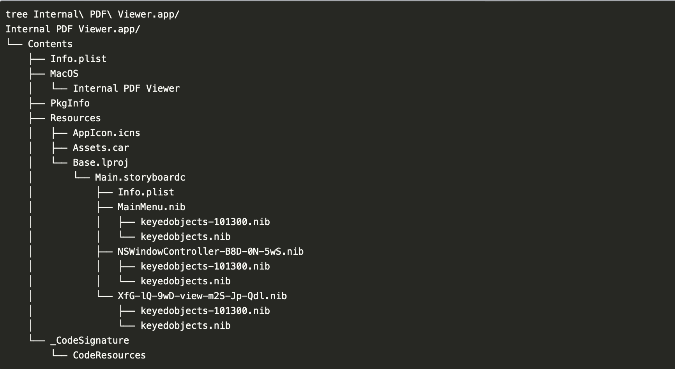The image size is (675, 369).
Task: Select the _CodeSignature directory
Action: [x=89, y=341]
